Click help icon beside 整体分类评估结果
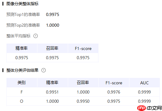Viewport: 162px width, 111px height. point(44,70)
